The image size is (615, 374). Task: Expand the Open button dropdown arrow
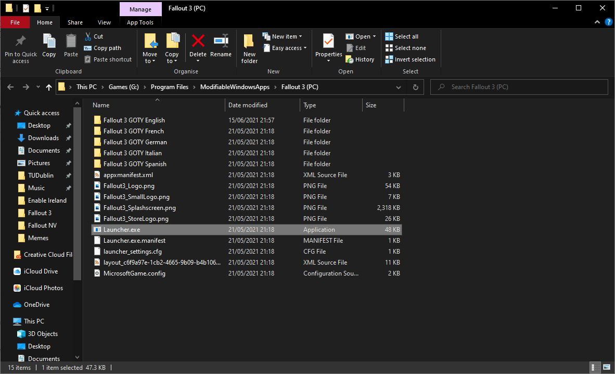coord(374,36)
